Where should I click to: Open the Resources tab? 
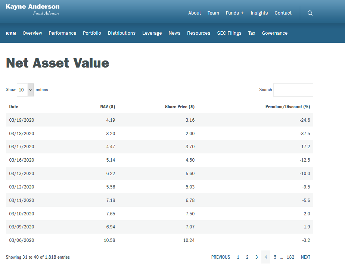click(x=199, y=33)
